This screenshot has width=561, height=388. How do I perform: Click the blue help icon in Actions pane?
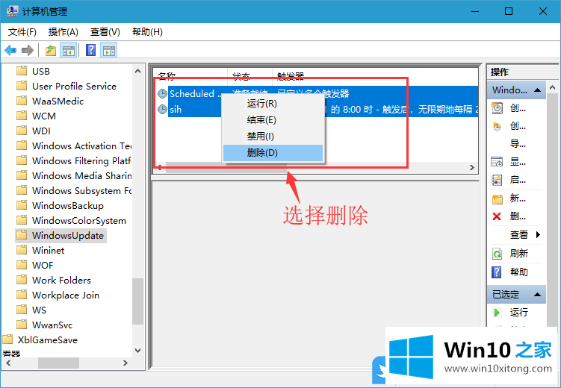(x=497, y=272)
